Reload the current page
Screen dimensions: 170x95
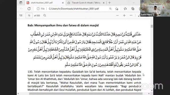click(x=29, y=9)
